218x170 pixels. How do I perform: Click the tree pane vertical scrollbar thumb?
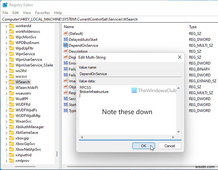(x=57, y=154)
